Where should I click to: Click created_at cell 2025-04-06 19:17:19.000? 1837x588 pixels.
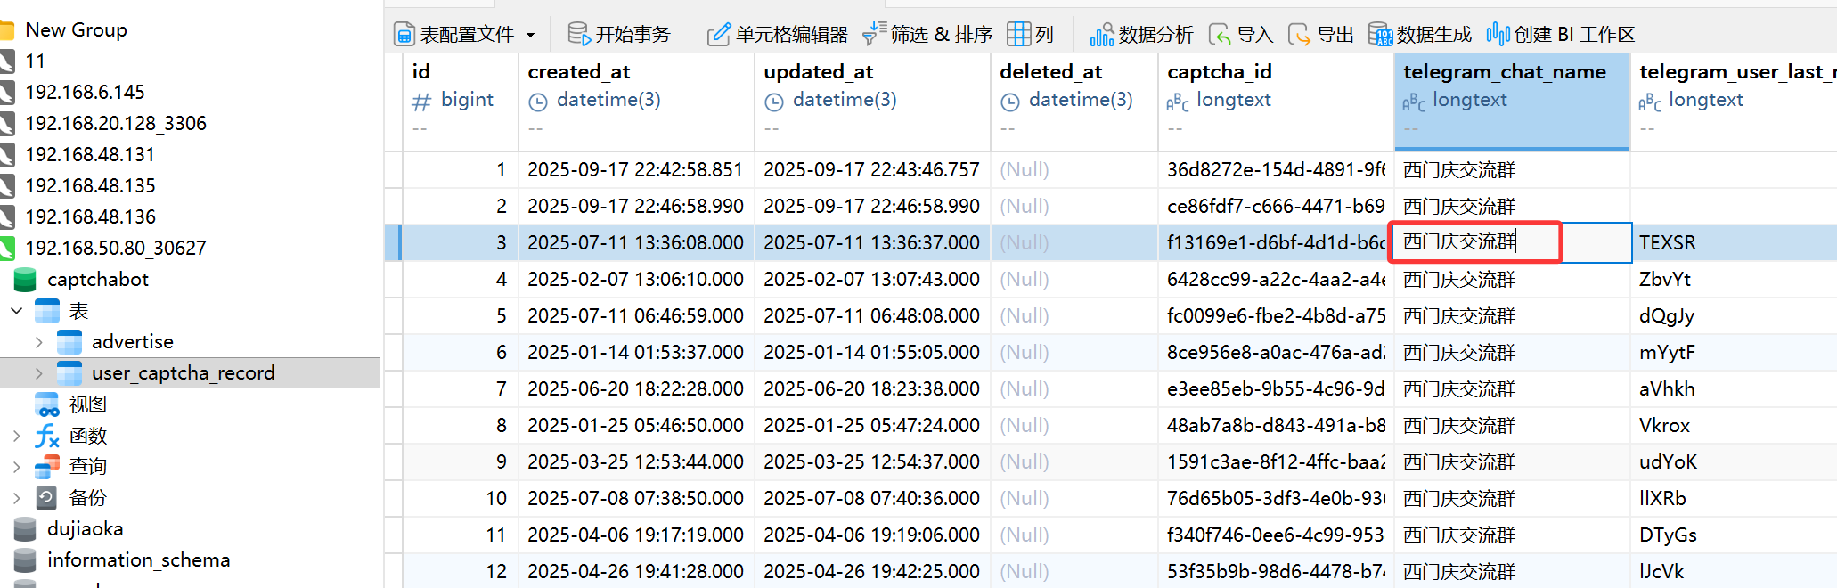coord(635,535)
